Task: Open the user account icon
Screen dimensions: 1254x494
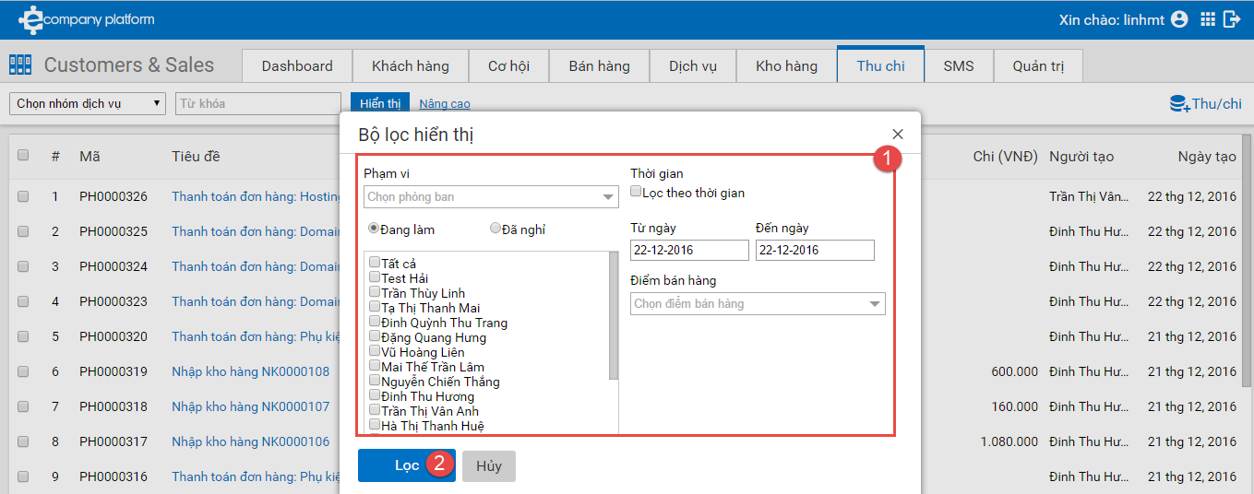Action: (x=1178, y=19)
